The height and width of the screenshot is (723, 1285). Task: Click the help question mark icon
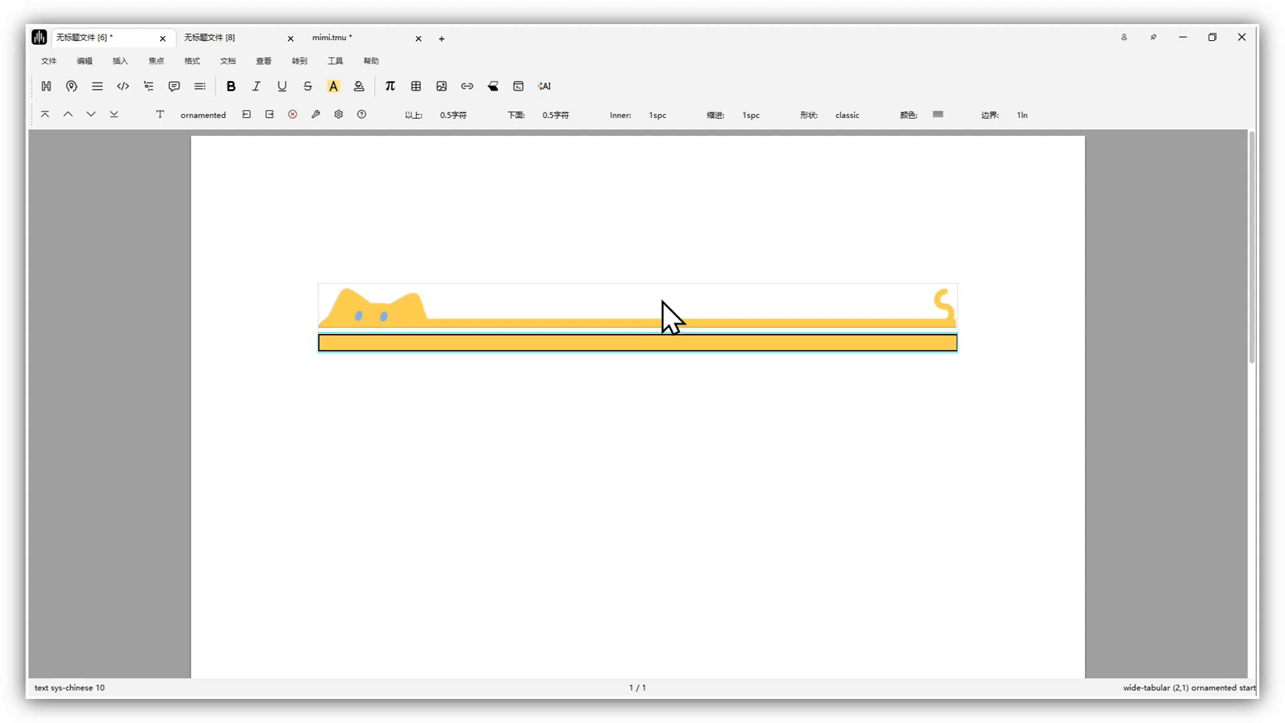click(361, 114)
